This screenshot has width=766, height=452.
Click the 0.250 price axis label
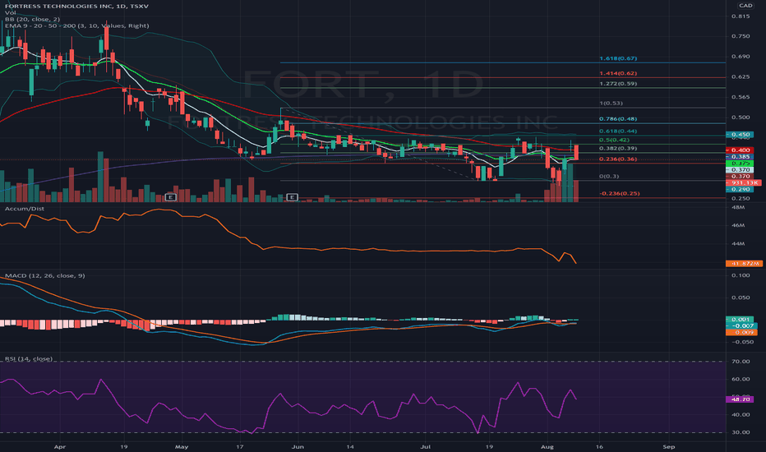pyautogui.click(x=741, y=198)
